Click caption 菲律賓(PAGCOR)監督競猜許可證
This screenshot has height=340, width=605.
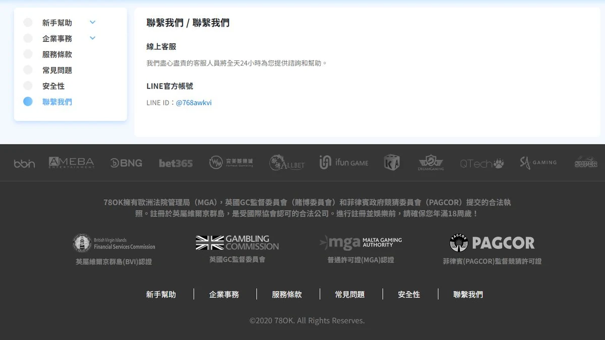tap(492, 261)
